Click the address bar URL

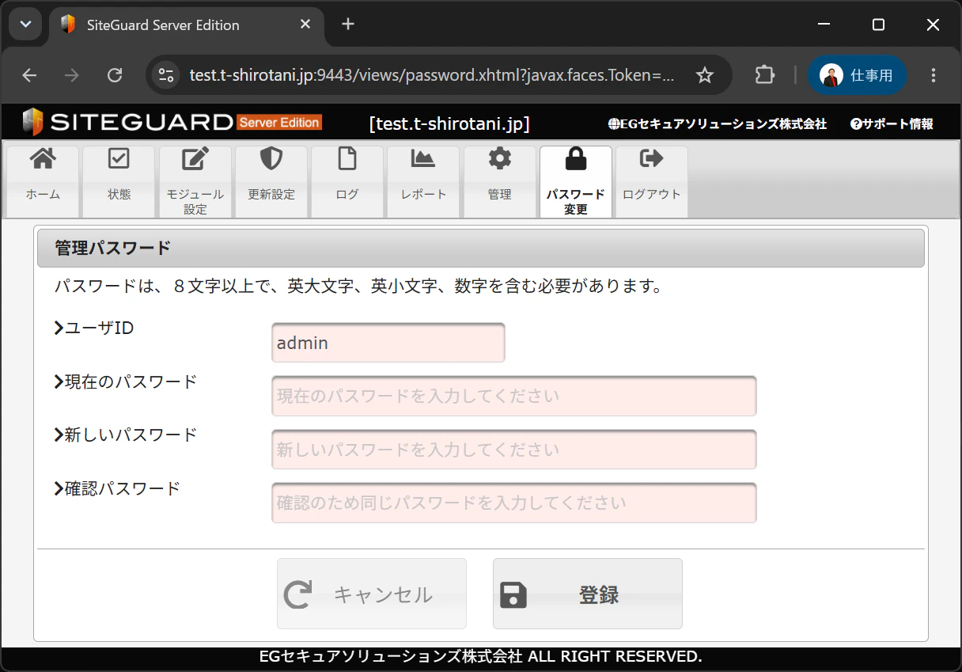432,75
